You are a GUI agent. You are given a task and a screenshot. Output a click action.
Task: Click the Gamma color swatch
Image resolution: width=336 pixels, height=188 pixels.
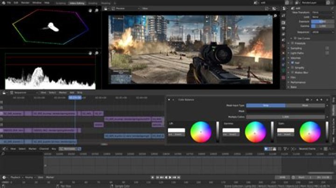pos(231,130)
